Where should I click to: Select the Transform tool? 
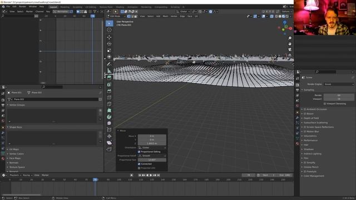pos(109,57)
